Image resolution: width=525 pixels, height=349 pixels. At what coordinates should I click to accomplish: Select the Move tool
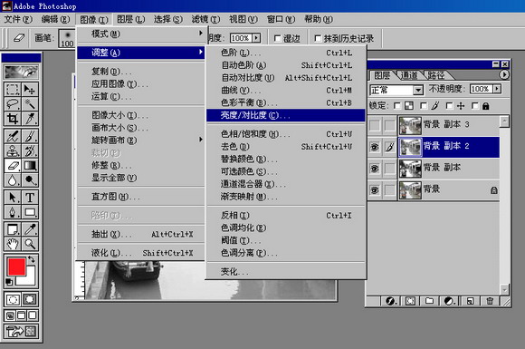[x=30, y=89]
